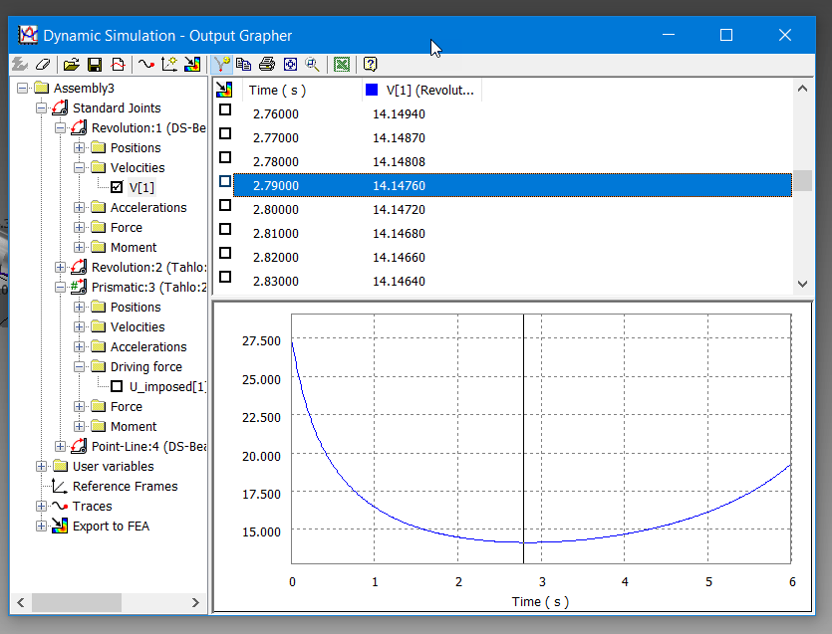832x634 pixels.
Task: Click the Revolution:1 joint icon
Action: point(79,127)
